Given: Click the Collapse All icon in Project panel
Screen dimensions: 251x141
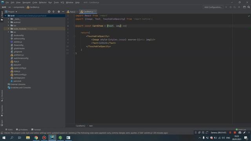Looking at the screenshot, I should 53,12.
